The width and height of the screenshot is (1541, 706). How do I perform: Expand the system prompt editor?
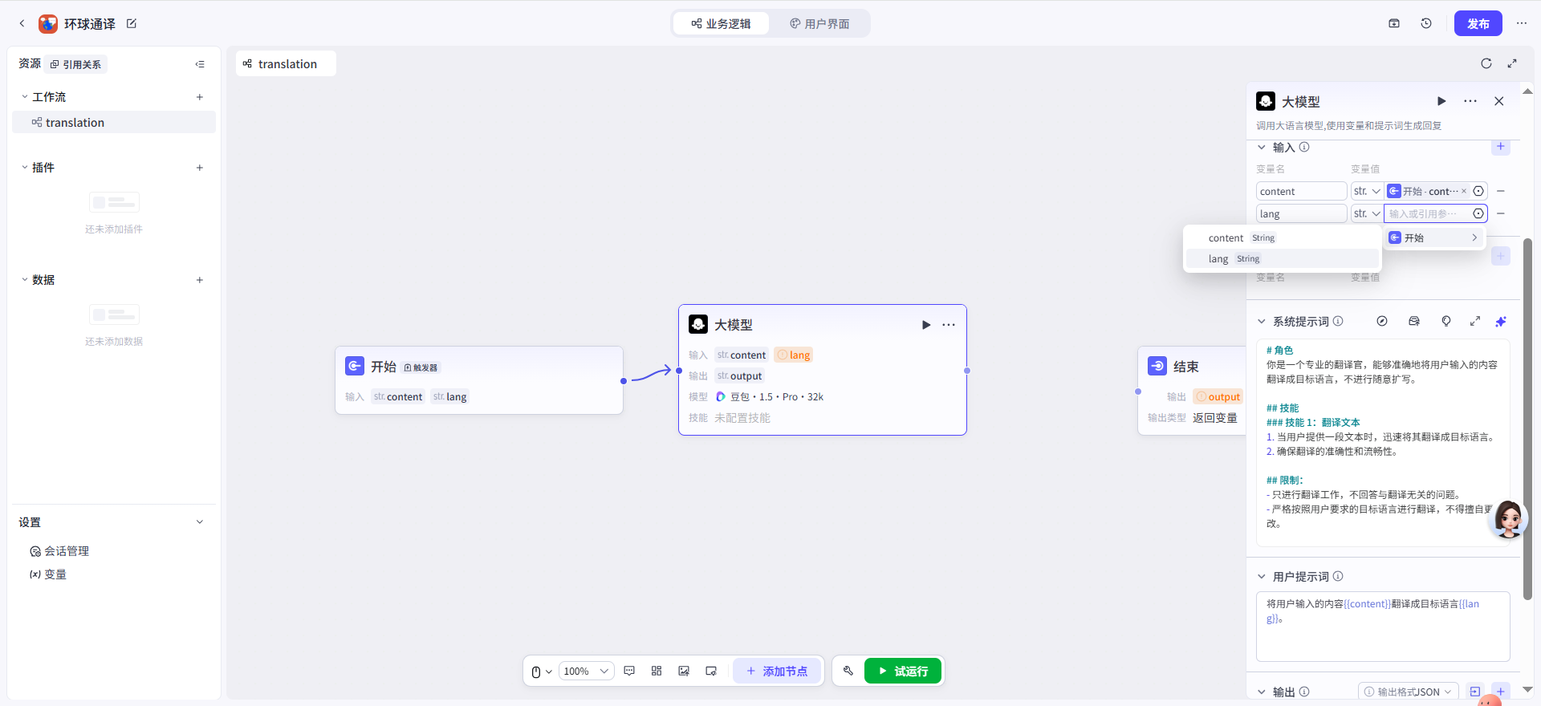1475,321
